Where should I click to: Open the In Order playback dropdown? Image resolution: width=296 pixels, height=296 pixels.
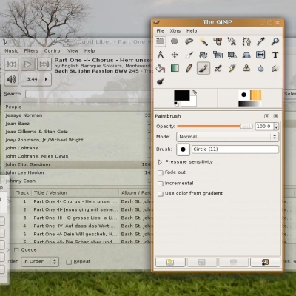coord(40,261)
